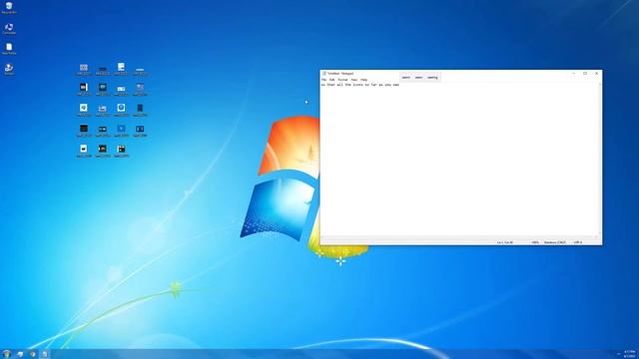Close the Notepad window
The image size is (639, 359).
pyautogui.click(x=596, y=73)
